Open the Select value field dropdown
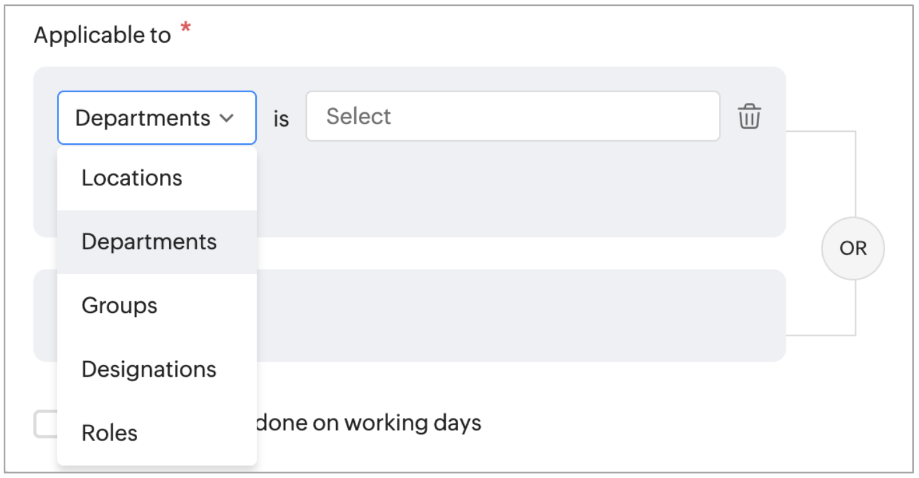Image resolution: width=919 pixels, height=478 pixels. (513, 116)
